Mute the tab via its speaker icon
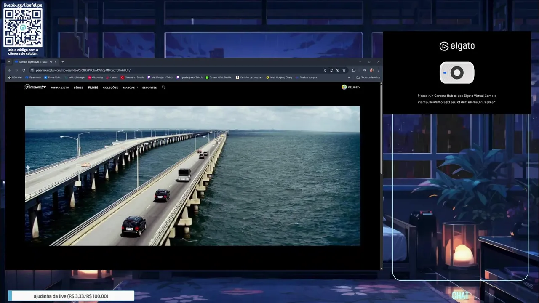 (x=51, y=62)
